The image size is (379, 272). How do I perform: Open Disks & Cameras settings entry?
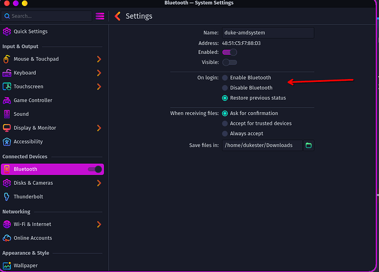tap(33, 183)
